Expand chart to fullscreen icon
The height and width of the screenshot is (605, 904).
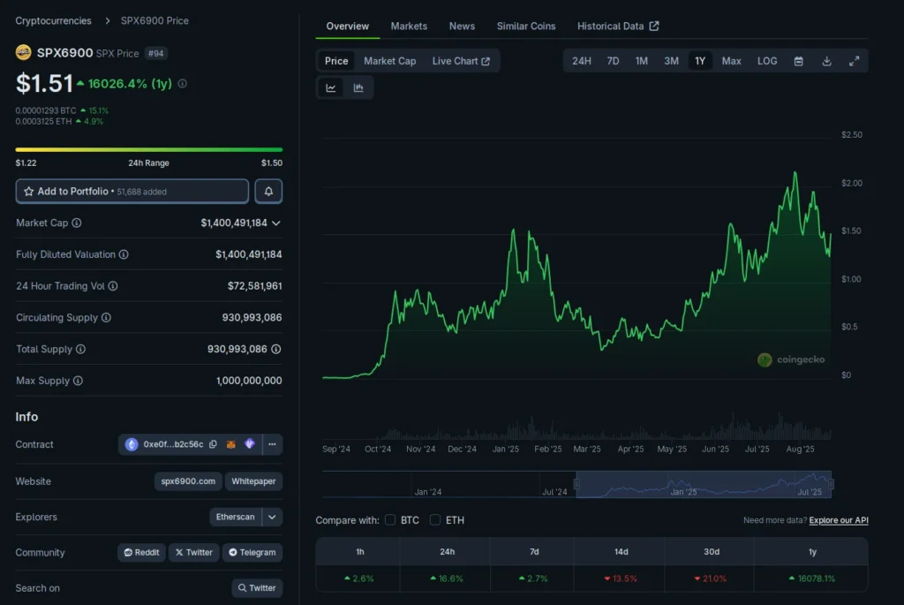(855, 61)
